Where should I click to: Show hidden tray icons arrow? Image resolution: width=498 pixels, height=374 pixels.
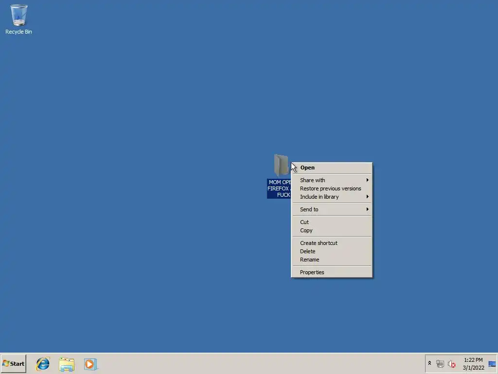430,363
